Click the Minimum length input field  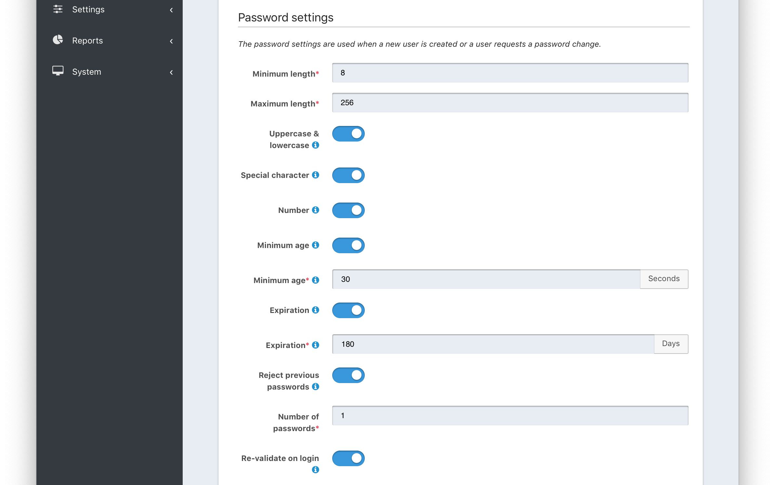pos(510,73)
